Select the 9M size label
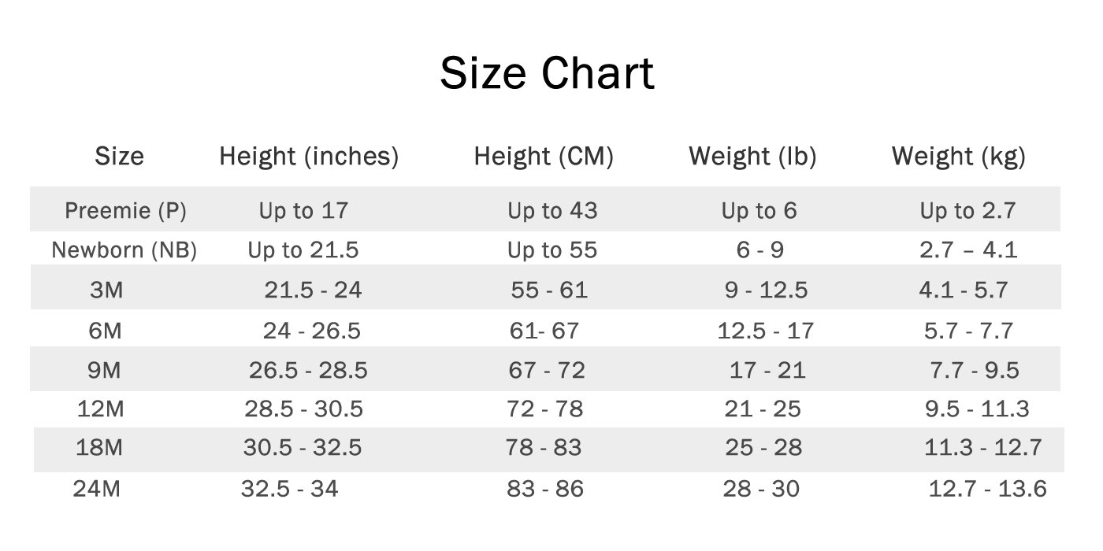 (x=105, y=370)
